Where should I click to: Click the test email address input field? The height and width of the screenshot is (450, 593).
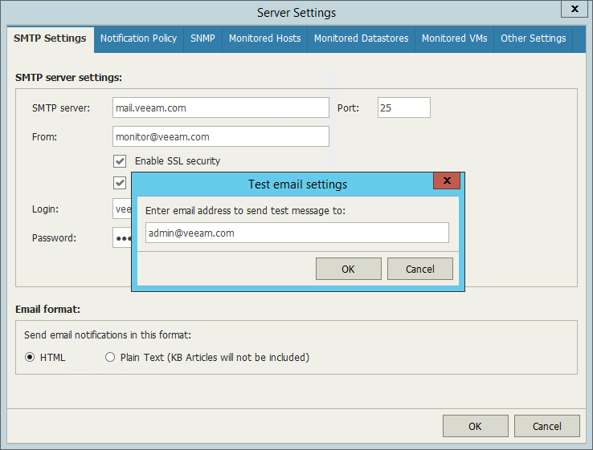[297, 233]
